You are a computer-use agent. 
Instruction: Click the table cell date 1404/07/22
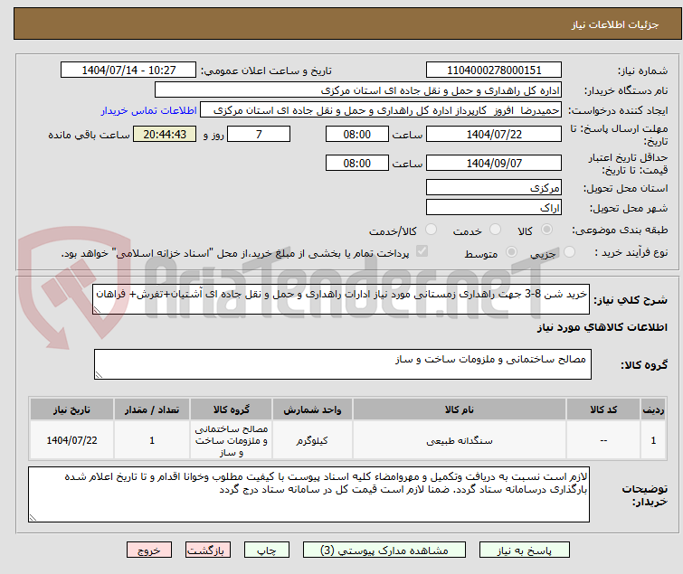71,440
